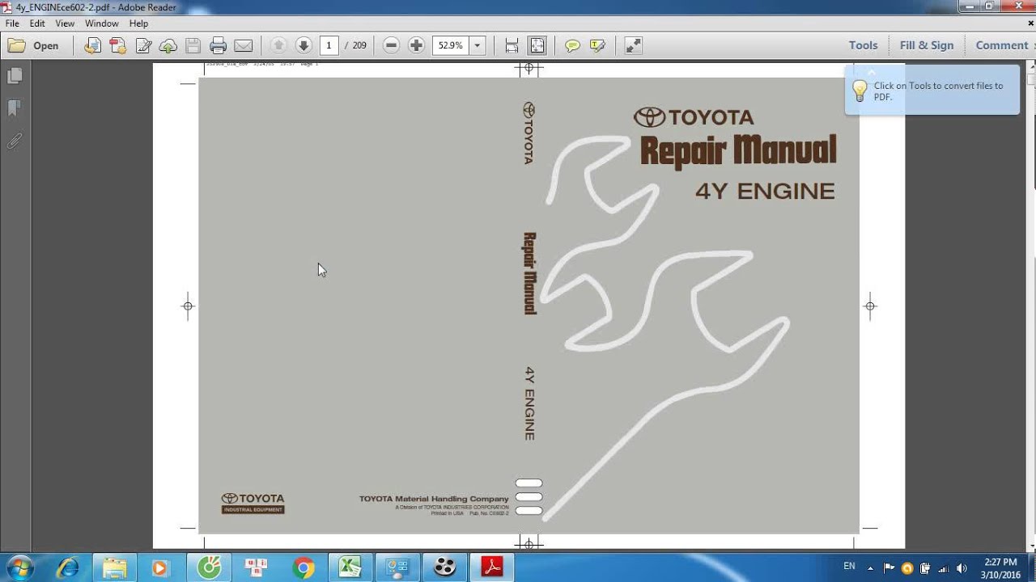This screenshot has width=1036, height=582.
Task: Open Google Chrome from taskbar
Action: click(304, 567)
